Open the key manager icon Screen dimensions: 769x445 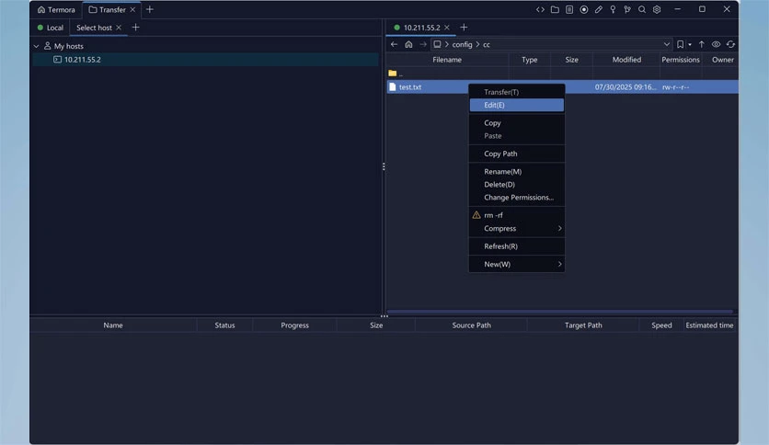[x=613, y=9]
